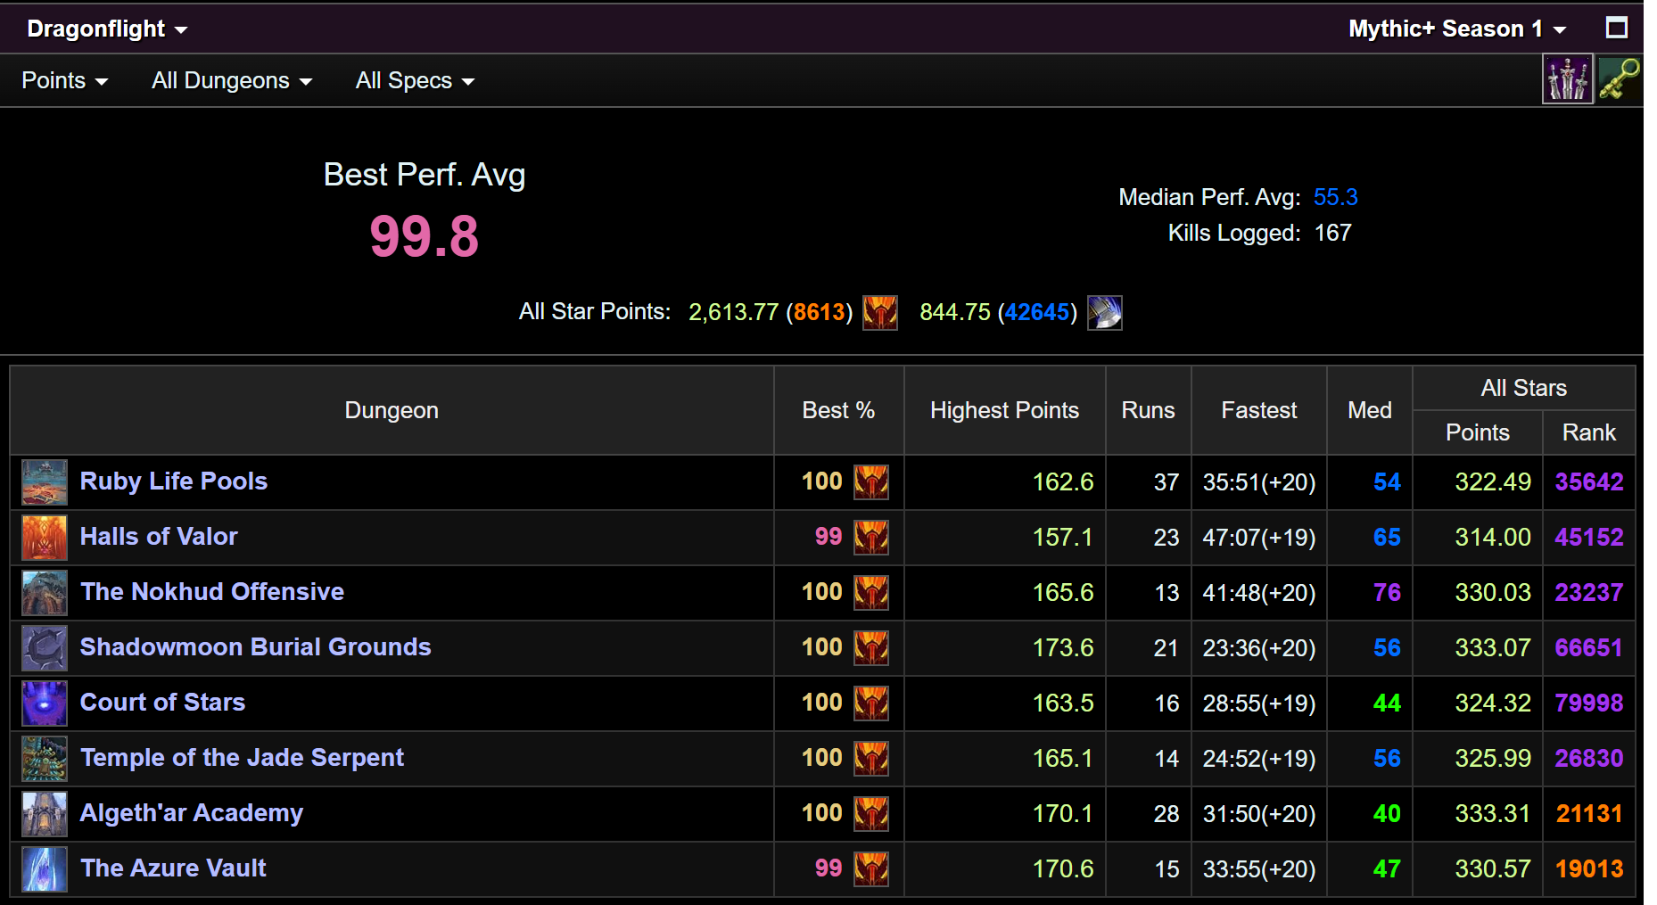Viewport: 1657px width, 905px height.
Task: Open the Mythic+ Season 1 dropdown
Action: click(1457, 29)
